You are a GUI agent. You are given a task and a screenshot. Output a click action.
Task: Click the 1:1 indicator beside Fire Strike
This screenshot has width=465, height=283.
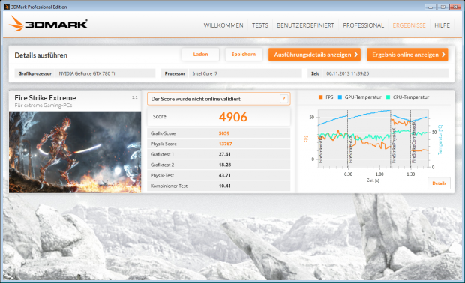pyautogui.click(x=135, y=97)
